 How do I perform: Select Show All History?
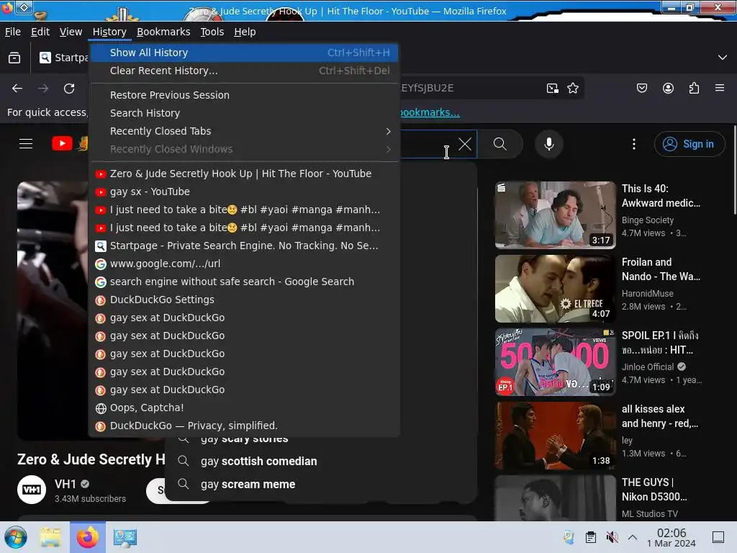click(x=245, y=53)
